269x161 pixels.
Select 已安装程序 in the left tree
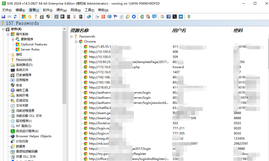[x=24, y=75]
